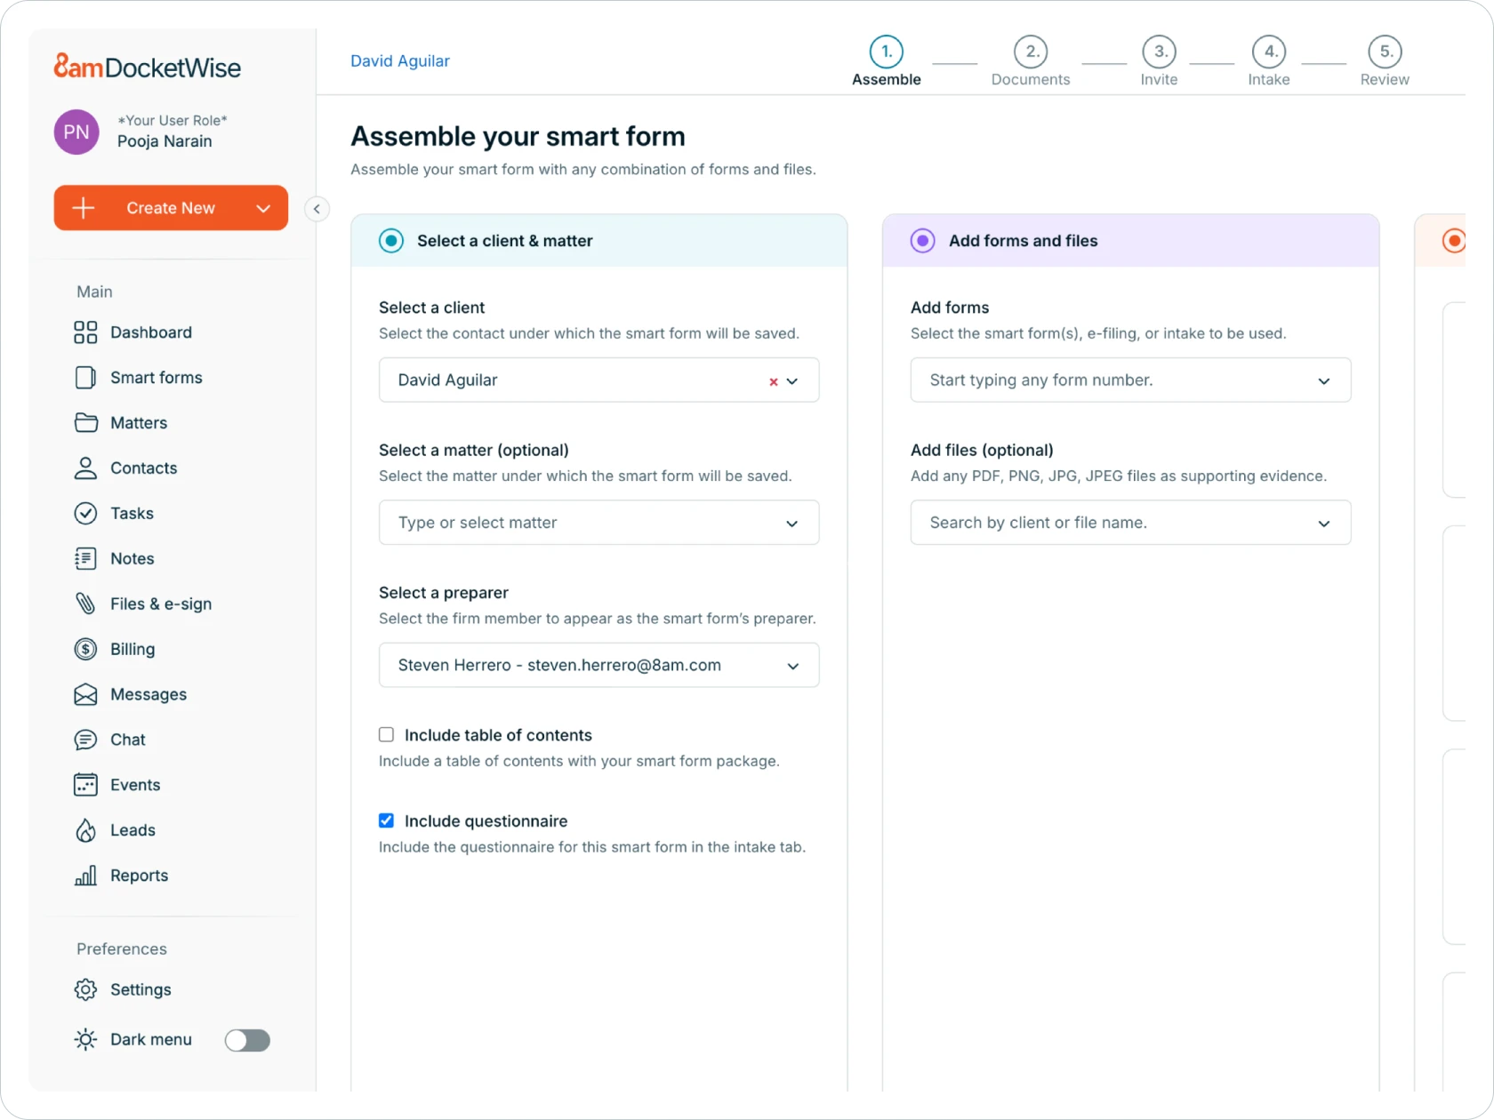
Task: Open Events from the sidebar
Action: [135, 785]
